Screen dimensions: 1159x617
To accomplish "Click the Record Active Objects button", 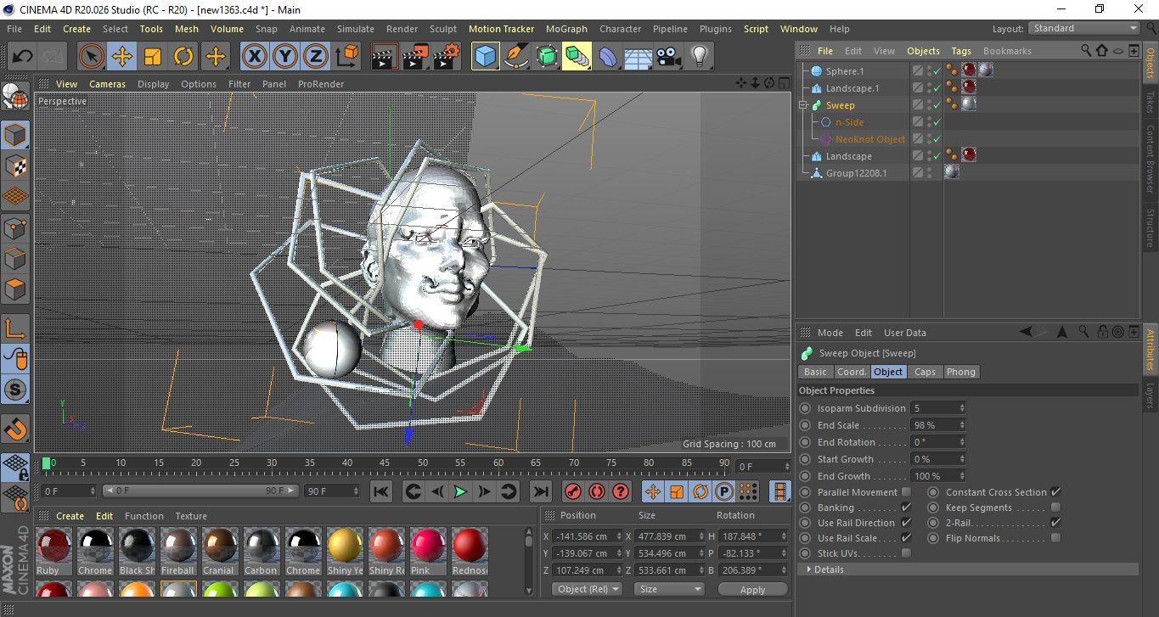I will pyautogui.click(x=573, y=491).
